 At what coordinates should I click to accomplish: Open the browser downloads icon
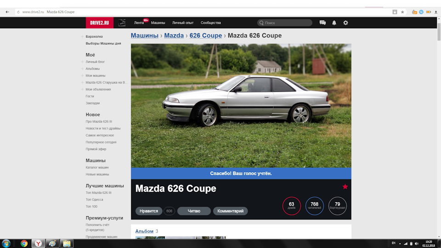[x=436, y=12]
